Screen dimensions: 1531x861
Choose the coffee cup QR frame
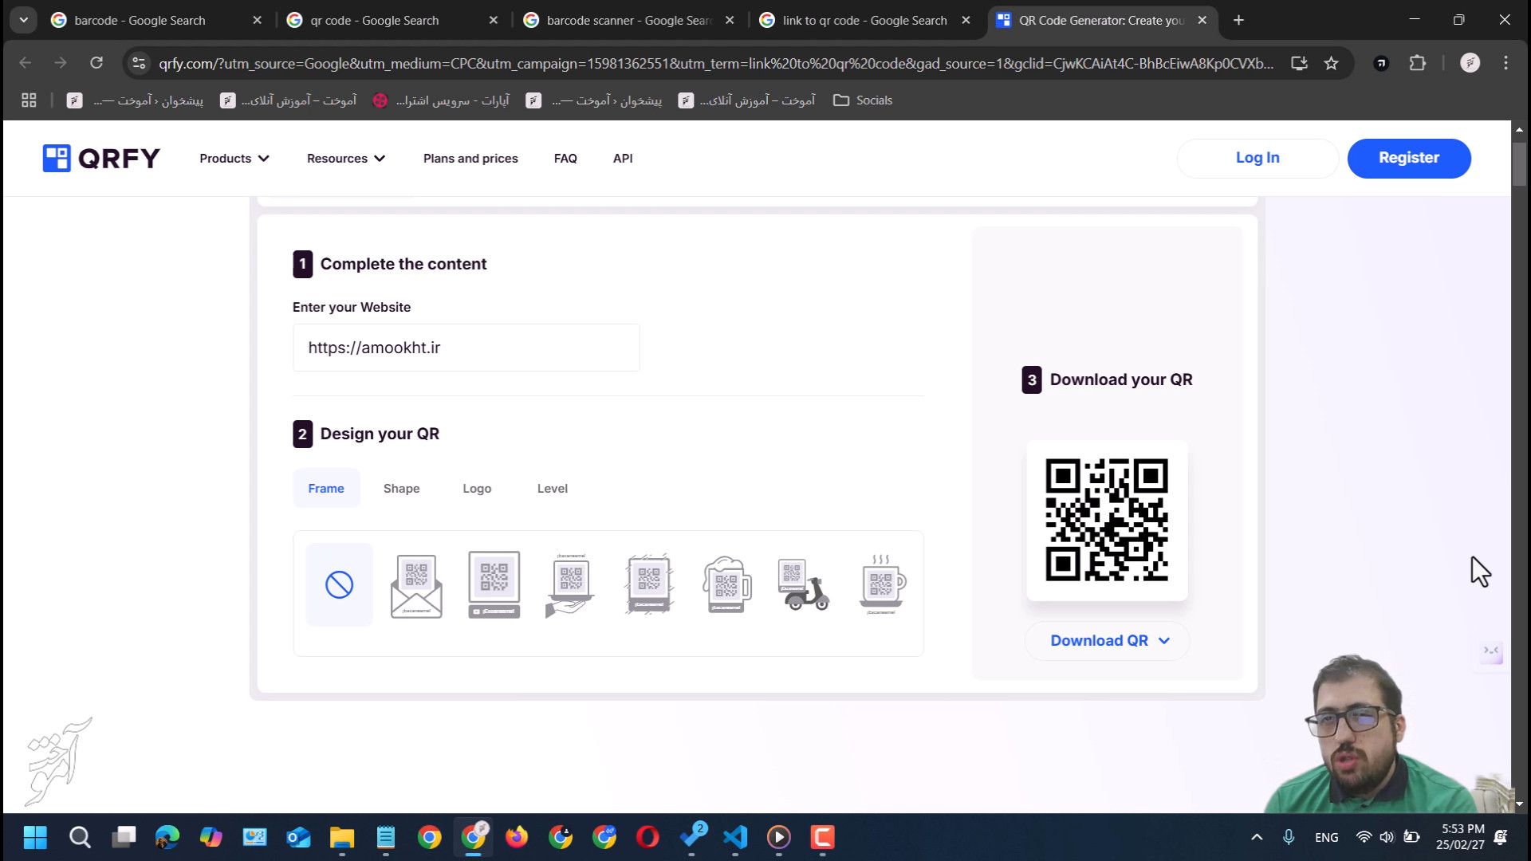coord(881,584)
